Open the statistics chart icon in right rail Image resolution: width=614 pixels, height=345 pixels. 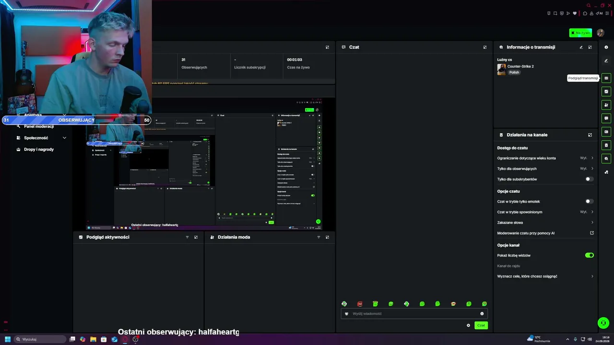tap(606, 92)
